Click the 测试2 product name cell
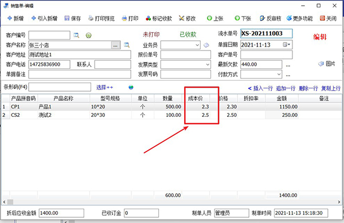 point(64,115)
